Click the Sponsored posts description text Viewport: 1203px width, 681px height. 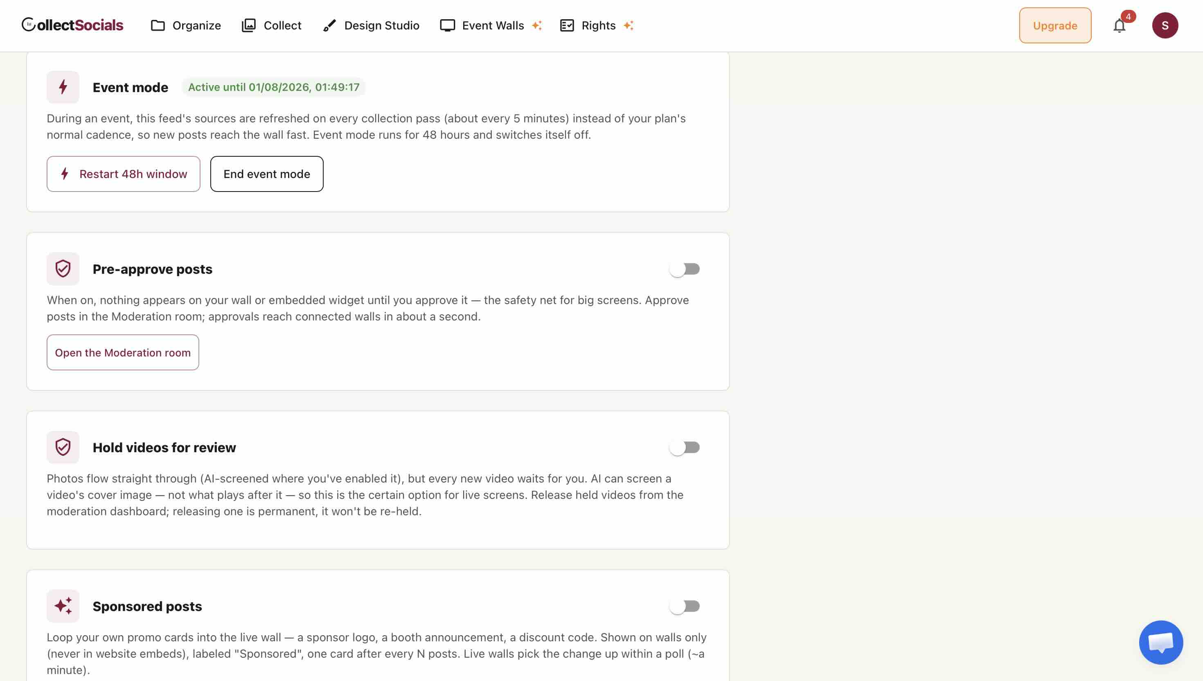tap(377, 654)
